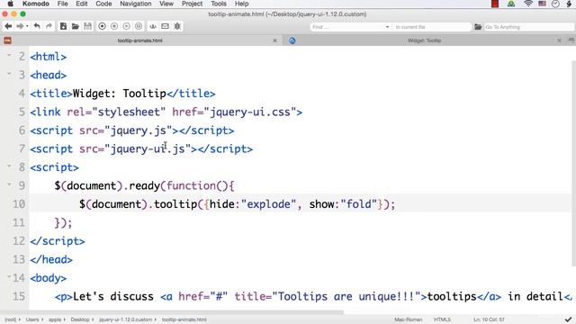Click the envelope icon in toolbar

pos(166,26)
